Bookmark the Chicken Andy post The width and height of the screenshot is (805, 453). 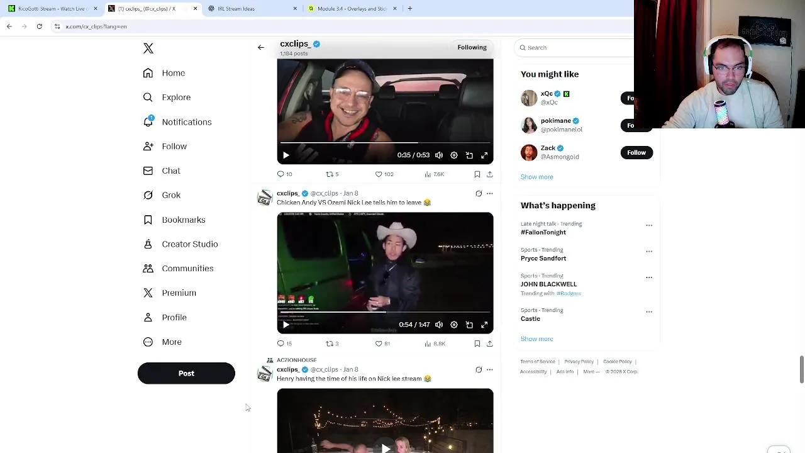point(477,344)
